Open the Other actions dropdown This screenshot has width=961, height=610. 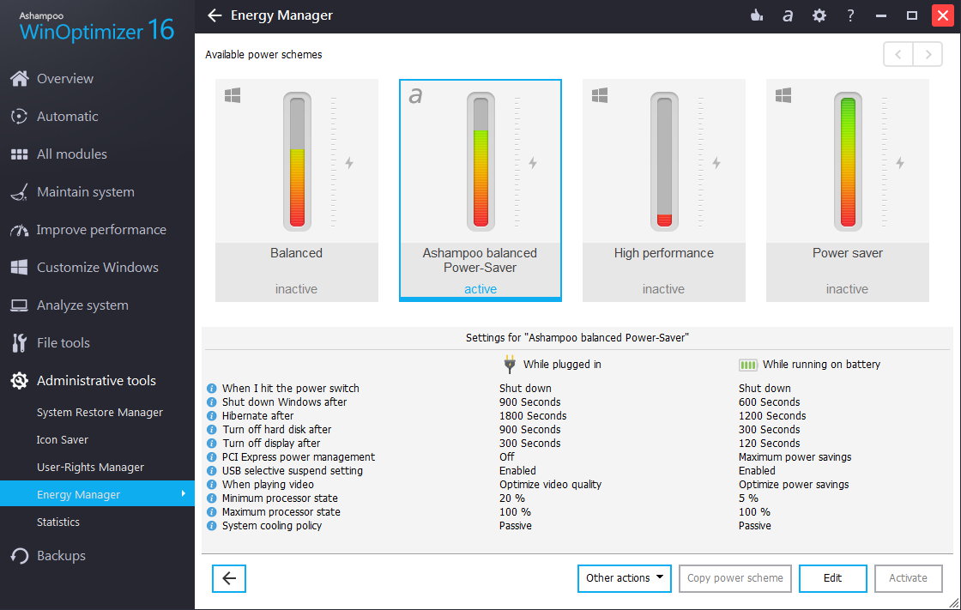click(x=624, y=578)
